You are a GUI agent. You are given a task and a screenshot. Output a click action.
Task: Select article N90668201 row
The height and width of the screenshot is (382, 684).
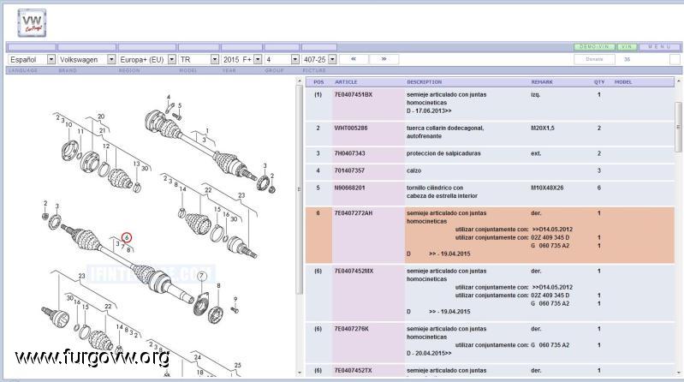point(490,193)
